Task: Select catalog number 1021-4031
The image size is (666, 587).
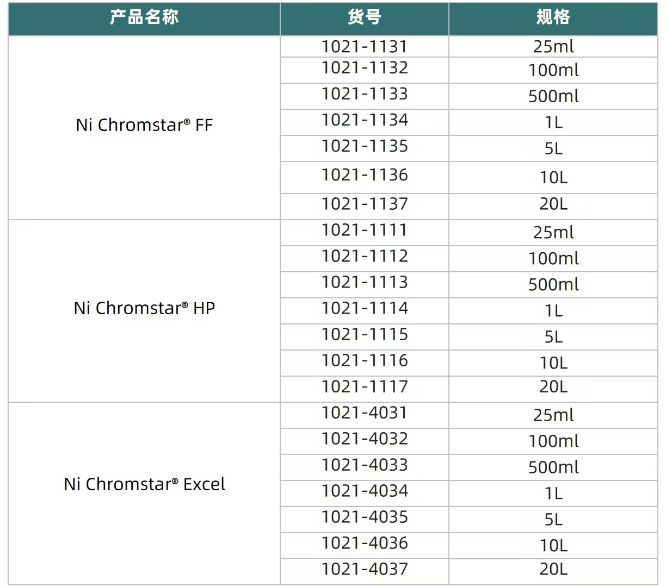Action: (x=365, y=413)
